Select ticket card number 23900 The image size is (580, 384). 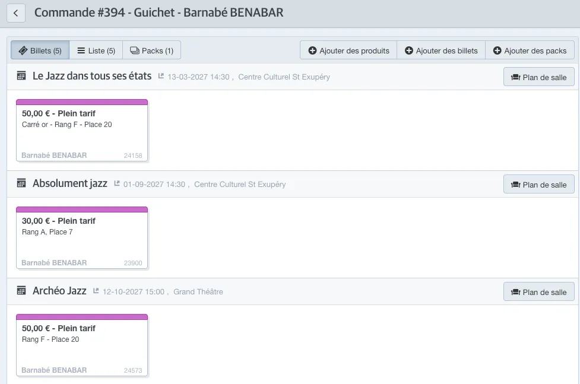pyautogui.click(x=82, y=237)
